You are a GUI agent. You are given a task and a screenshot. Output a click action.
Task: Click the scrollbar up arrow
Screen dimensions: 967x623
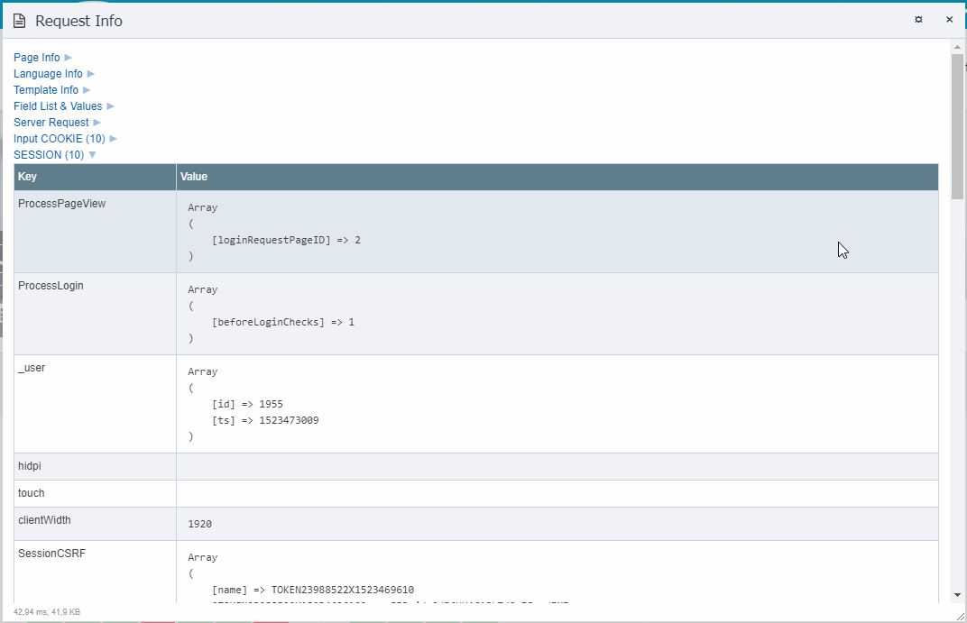pyautogui.click(x=957, y=46)
